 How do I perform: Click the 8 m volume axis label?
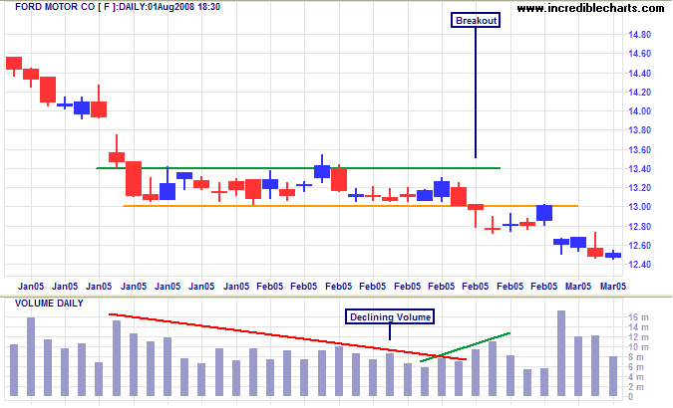636,357
